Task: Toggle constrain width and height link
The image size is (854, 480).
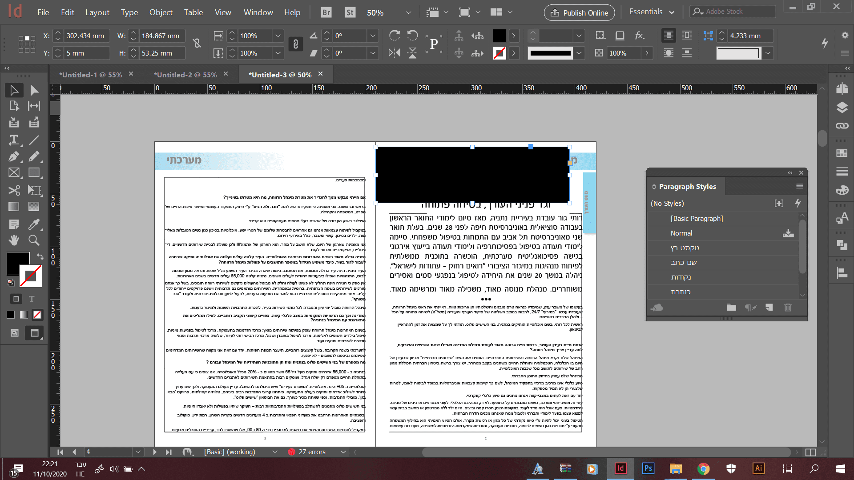Action: click(197, 43)
